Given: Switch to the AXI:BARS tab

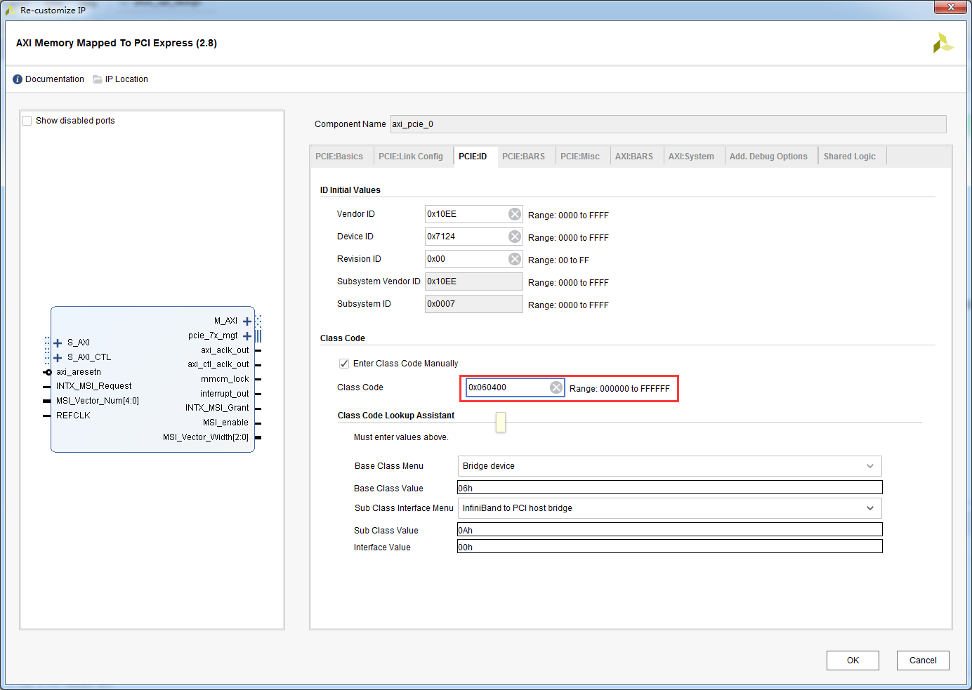Looking at the screenshot, I should [x=634, y=157].
